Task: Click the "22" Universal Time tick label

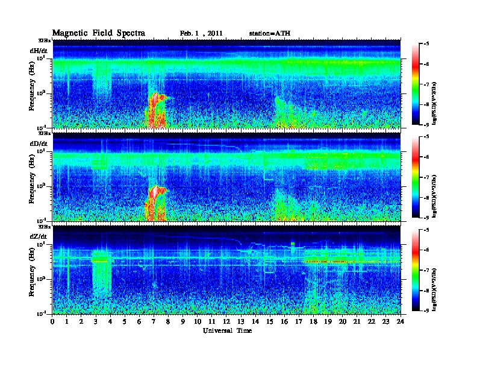Action: [x=372, y=322]
